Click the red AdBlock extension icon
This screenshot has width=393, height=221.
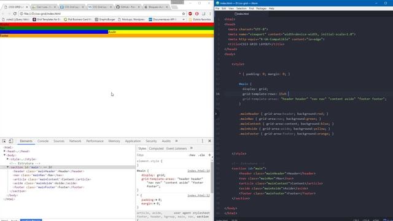tap(190, 14)
